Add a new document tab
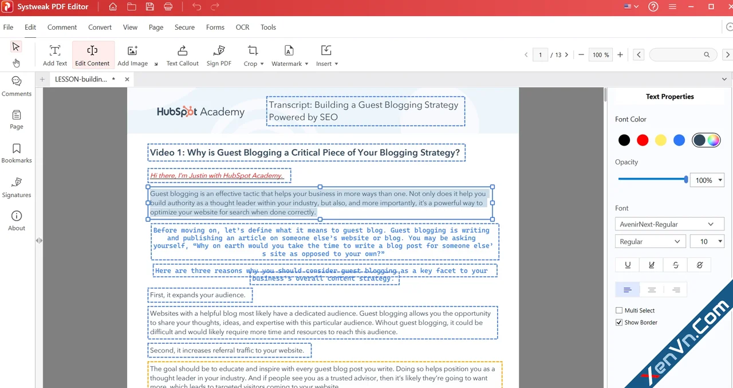 click(x=42, y=79)
